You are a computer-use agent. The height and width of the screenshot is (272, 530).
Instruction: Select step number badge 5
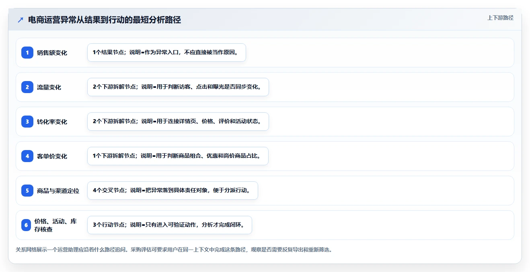tap(27, 191)
